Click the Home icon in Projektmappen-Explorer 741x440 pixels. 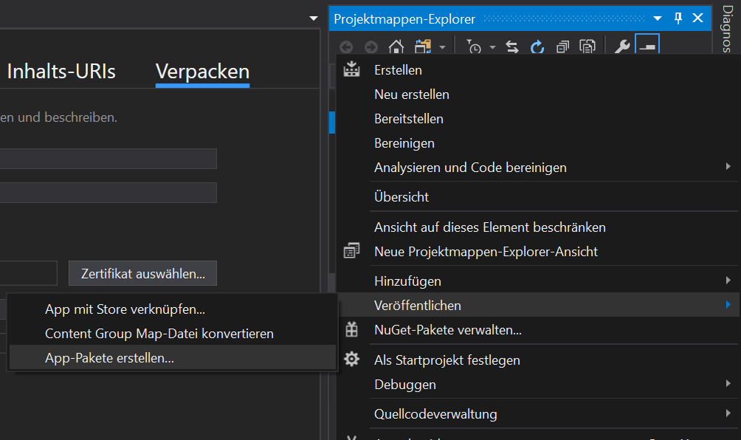pyautogui.click(x=396, y=47)
